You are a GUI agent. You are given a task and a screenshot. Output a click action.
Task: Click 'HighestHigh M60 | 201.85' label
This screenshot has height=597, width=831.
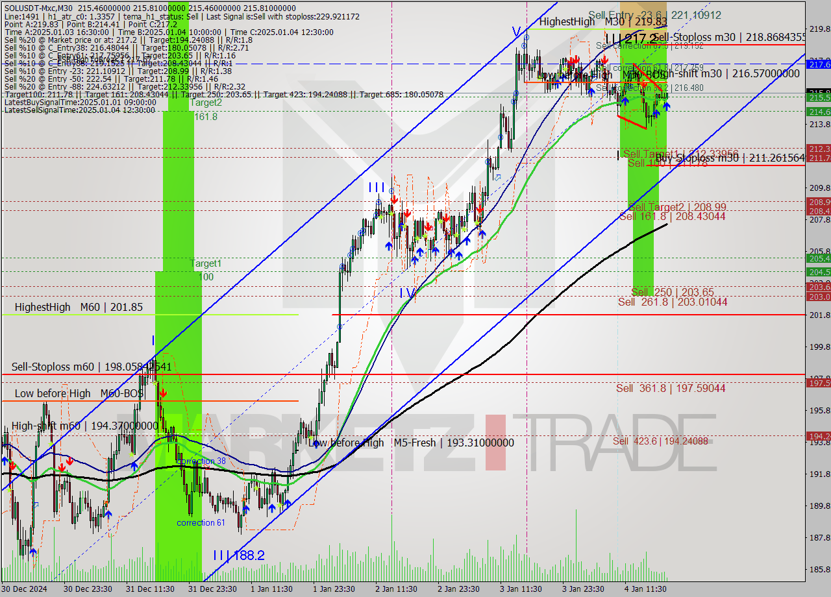(79, 307)
